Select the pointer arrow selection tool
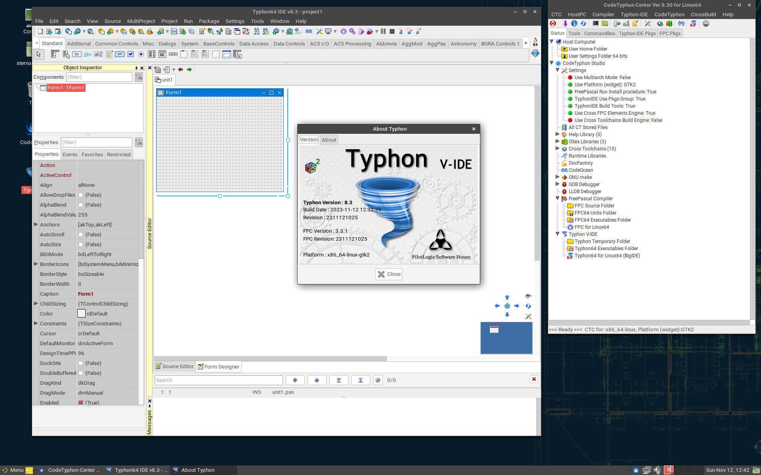761x475 pixels. (38, 54)
